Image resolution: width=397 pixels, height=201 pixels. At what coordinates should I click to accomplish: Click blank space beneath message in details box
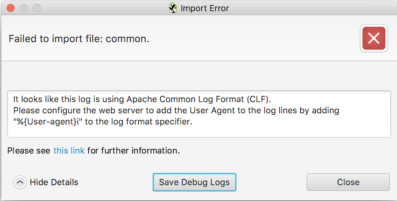pos(199,132)
